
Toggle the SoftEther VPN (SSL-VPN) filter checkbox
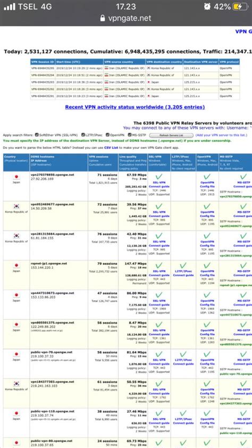click(37, 135)
